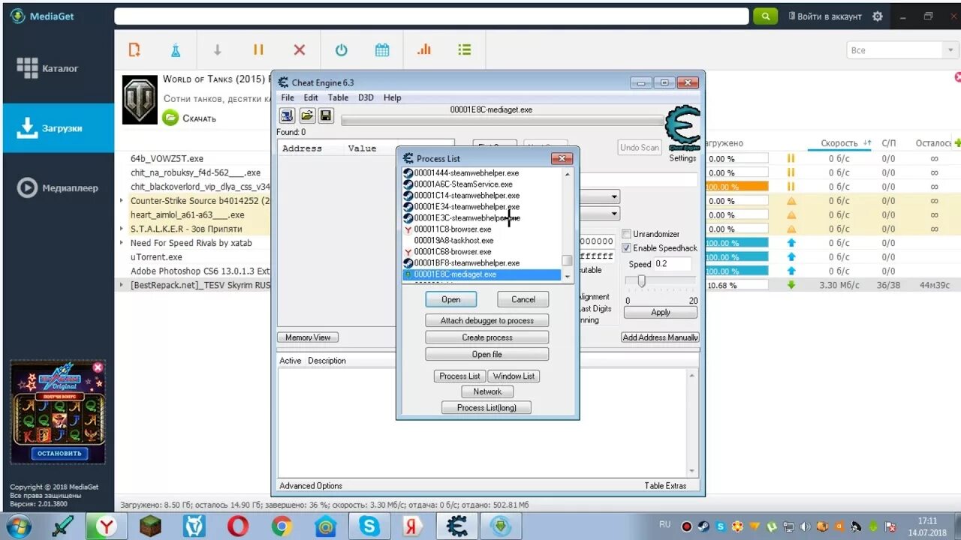This screenshot has width=961, height=540.
Task: Open Cheat Engine D3D menu
Action: (x=366, y=97)
